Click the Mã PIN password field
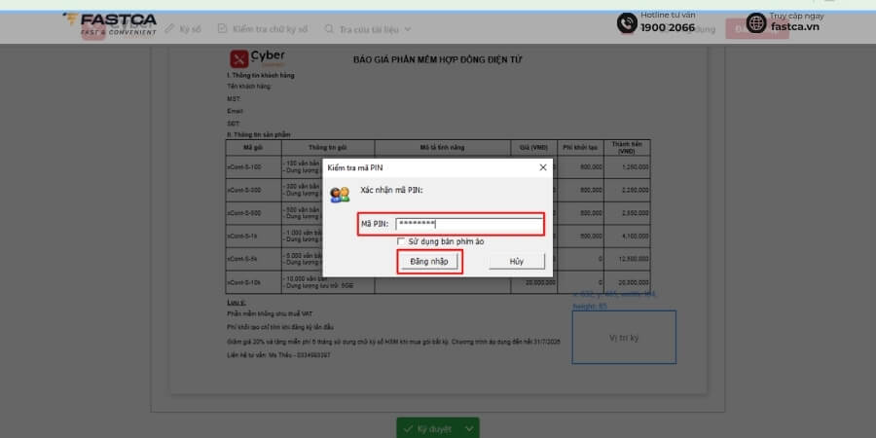 pos(468,224)
